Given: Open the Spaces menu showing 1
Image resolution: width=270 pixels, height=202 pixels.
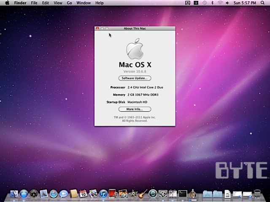Looking at the screenshot, I should 196,3.
